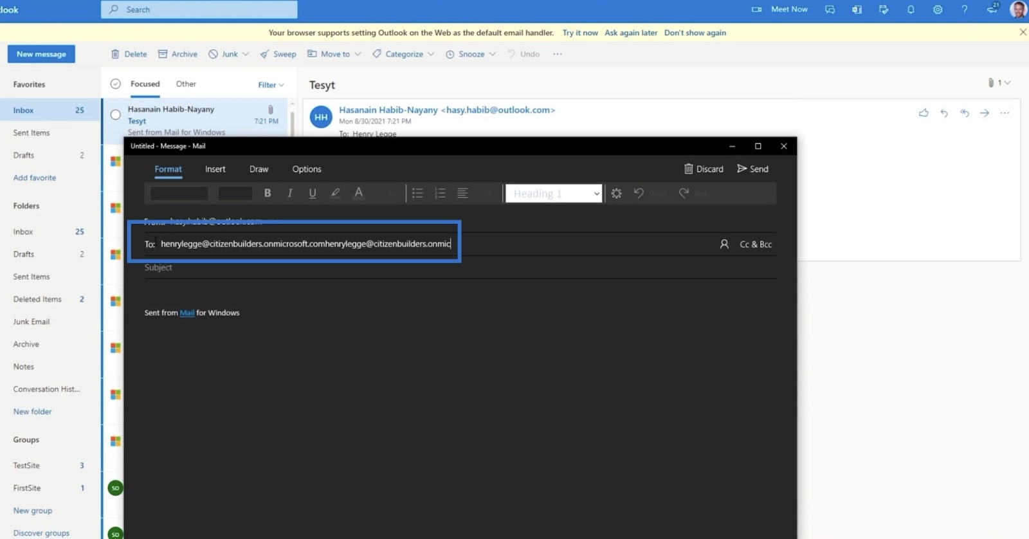Screen dimensions: 1029x539
Task: Delete the selected Outlook email
Action: point(129,54)
